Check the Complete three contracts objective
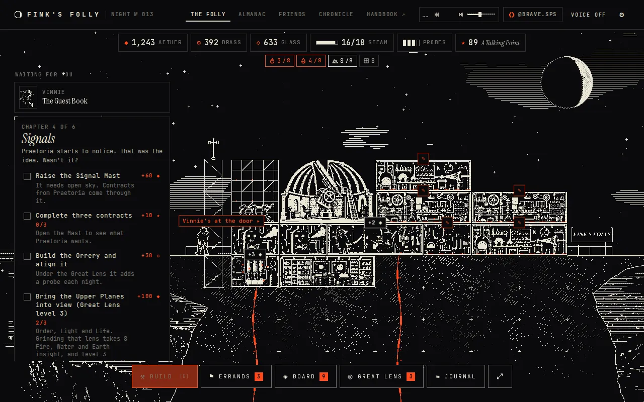Viewport: 644px width, 402px height. tap(27, 216)
